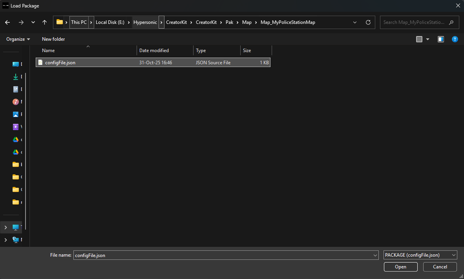Open the Videos folder in sidebar
Viewport: 464px width, 279px height.
pyautogui.click(x=16, y=127)
